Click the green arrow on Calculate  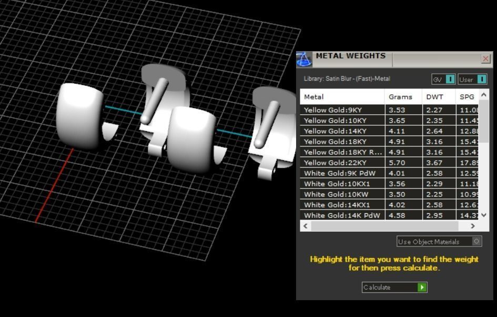[422, 287]
